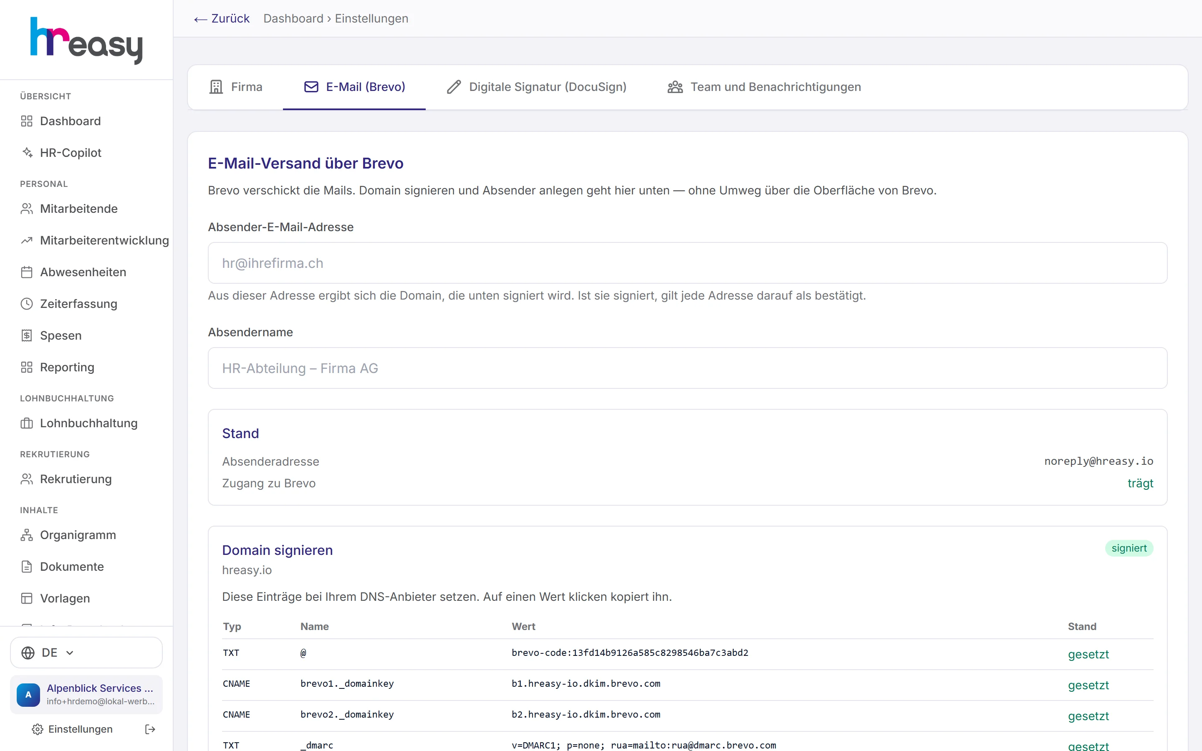Click the Spesen receipt icon
The height and width of the screenshot is (751, 1202).
coord(27,336)
